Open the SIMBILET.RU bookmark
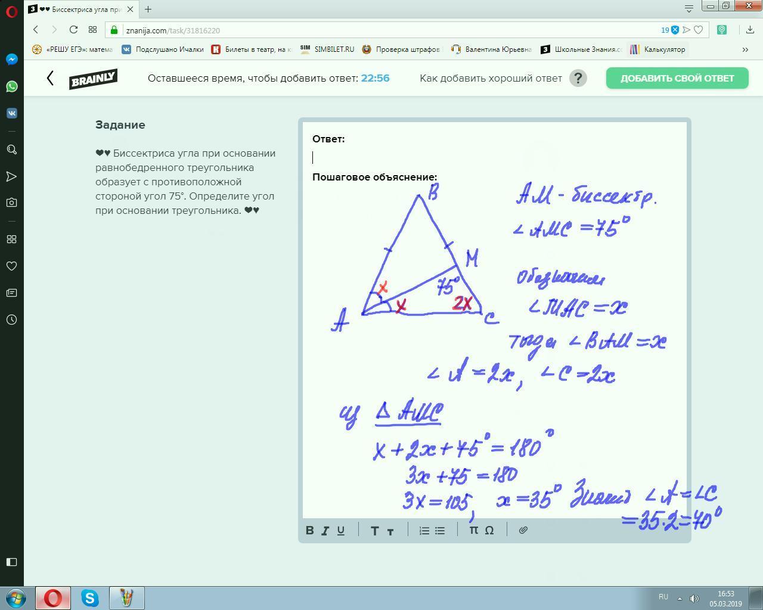Screen dimensions: 763x610 click(x=327, y=49)
